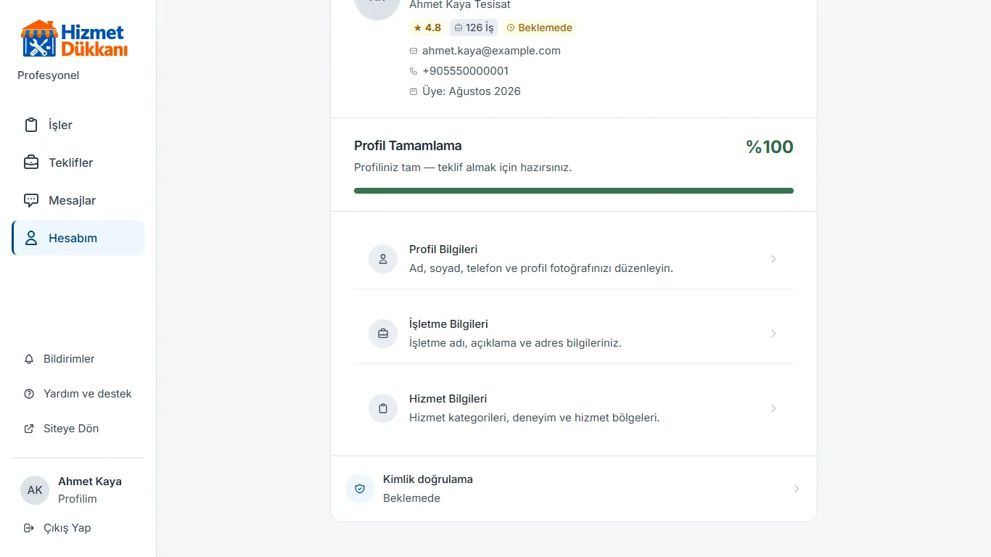Click the Üye: Ağustos 2026 text
991x557 pixels.
[x=472, y=91]
